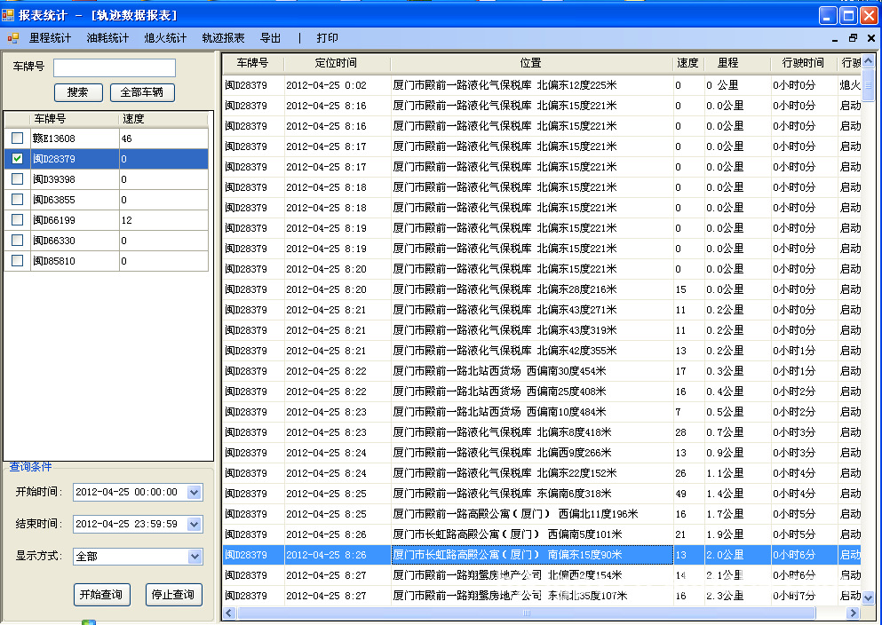The height and width of the screenshot is (625, 882).
Task: Click the 打印 print menu item
Action: pos(327,38)
